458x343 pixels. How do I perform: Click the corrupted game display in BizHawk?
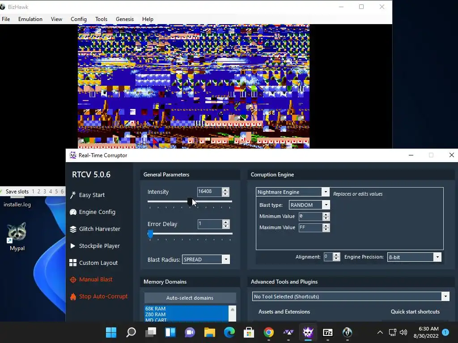193,86
